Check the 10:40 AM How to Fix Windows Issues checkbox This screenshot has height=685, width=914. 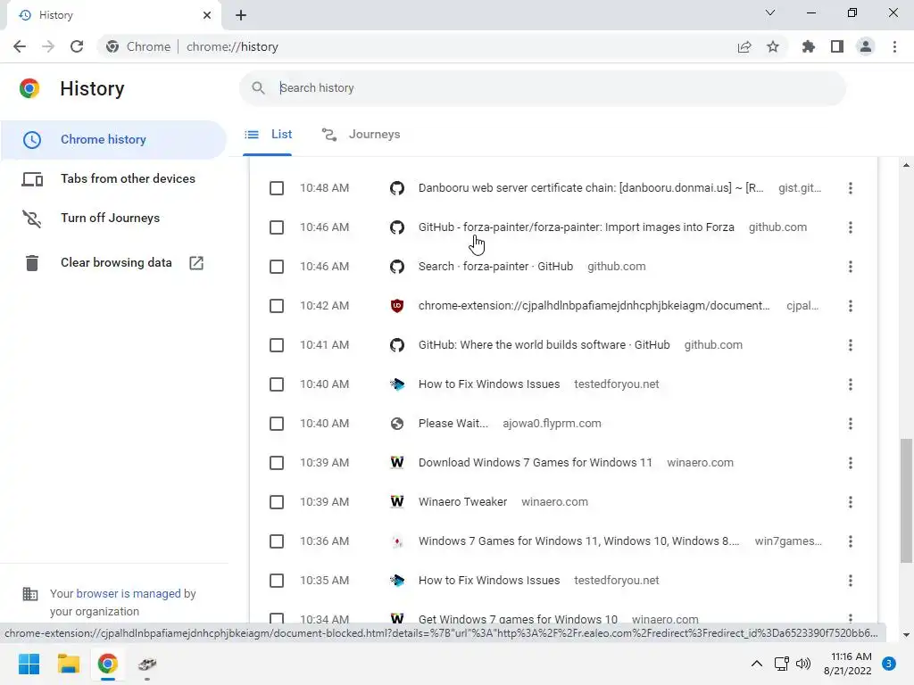tap(277, 384)
